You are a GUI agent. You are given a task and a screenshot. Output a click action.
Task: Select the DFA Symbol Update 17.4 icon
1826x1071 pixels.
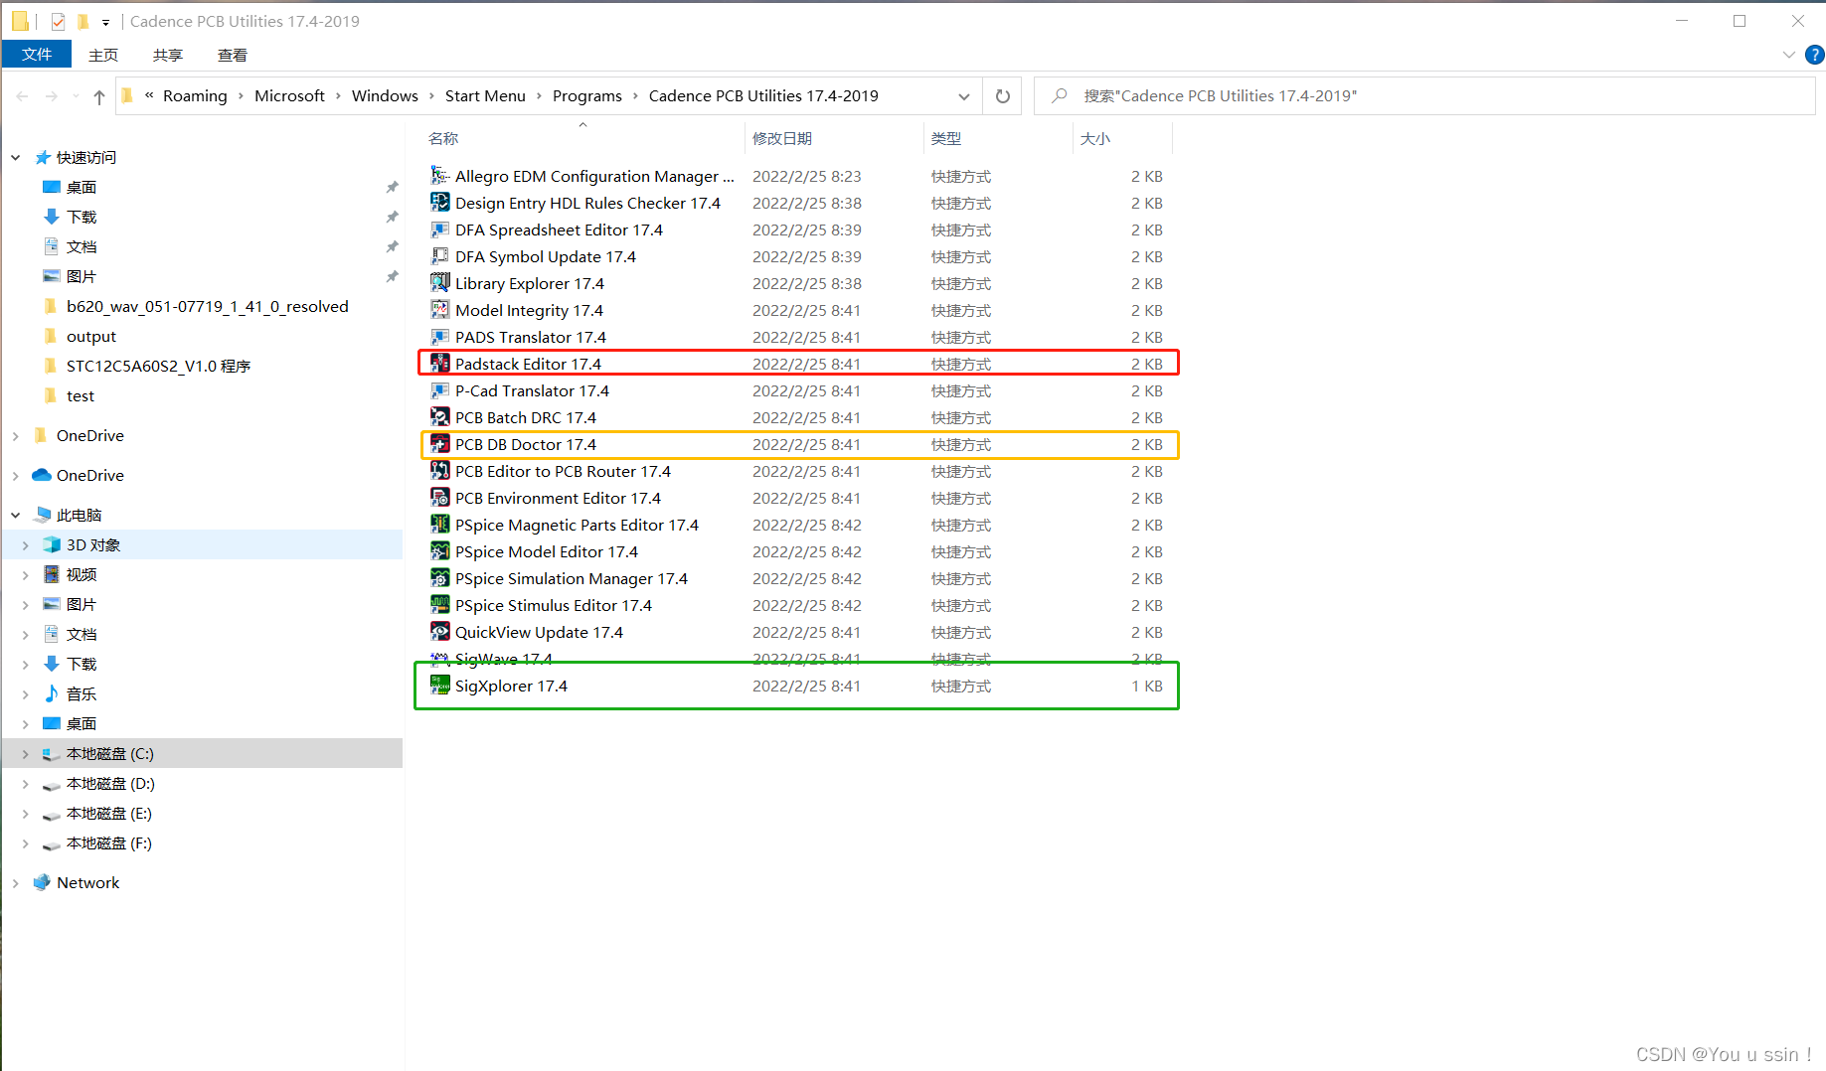439,256
